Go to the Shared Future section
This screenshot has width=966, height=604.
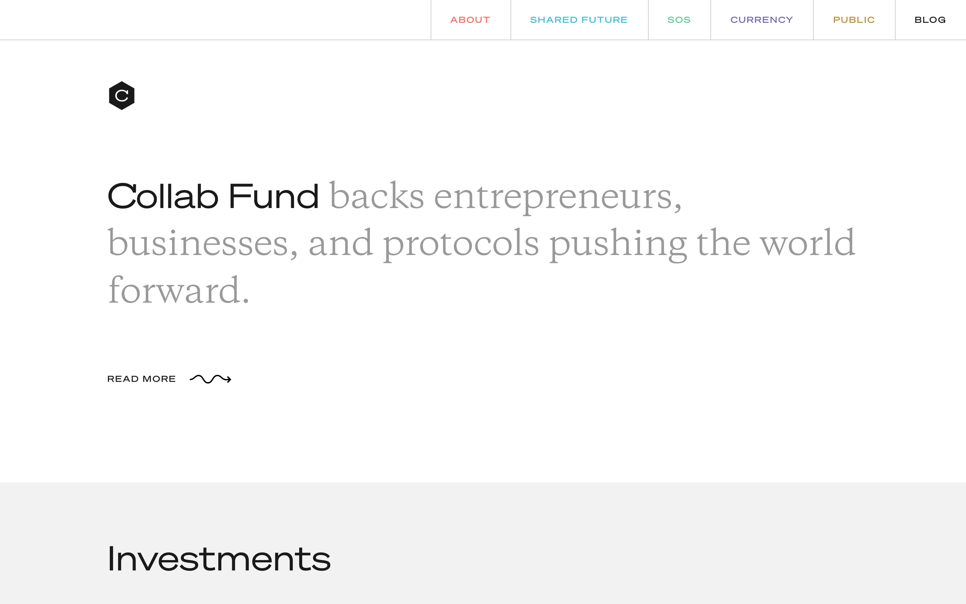(578, 20)
